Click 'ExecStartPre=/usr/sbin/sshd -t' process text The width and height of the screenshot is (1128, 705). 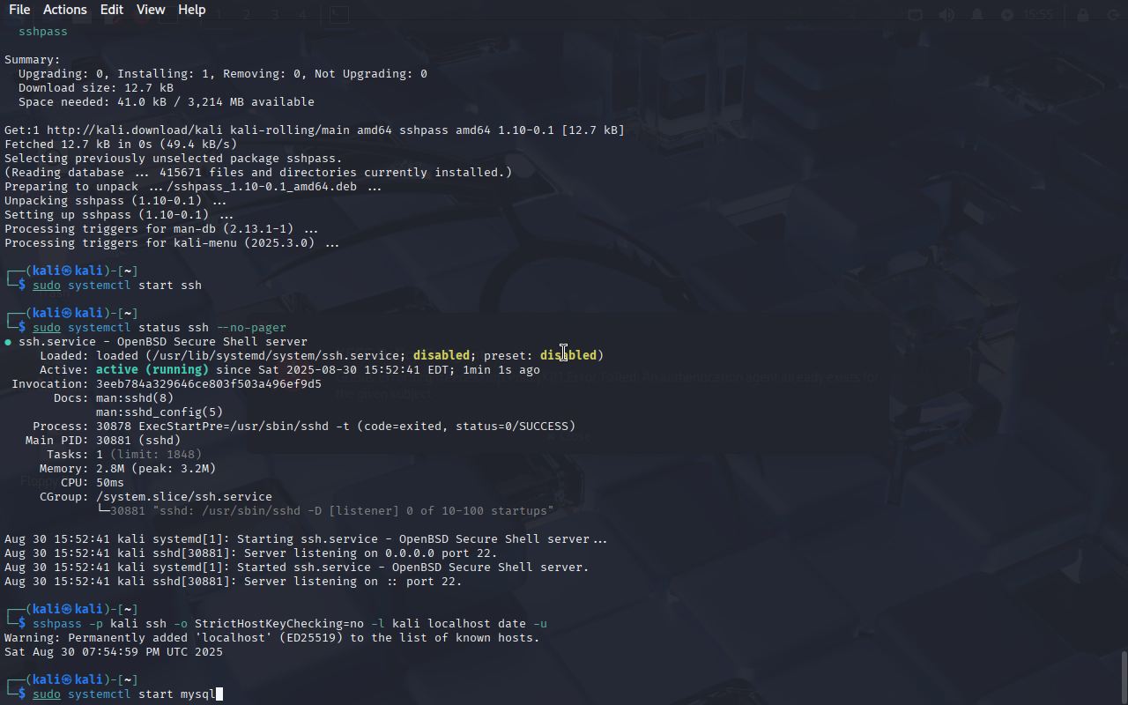pyautogui.click(x=244, y=427)
